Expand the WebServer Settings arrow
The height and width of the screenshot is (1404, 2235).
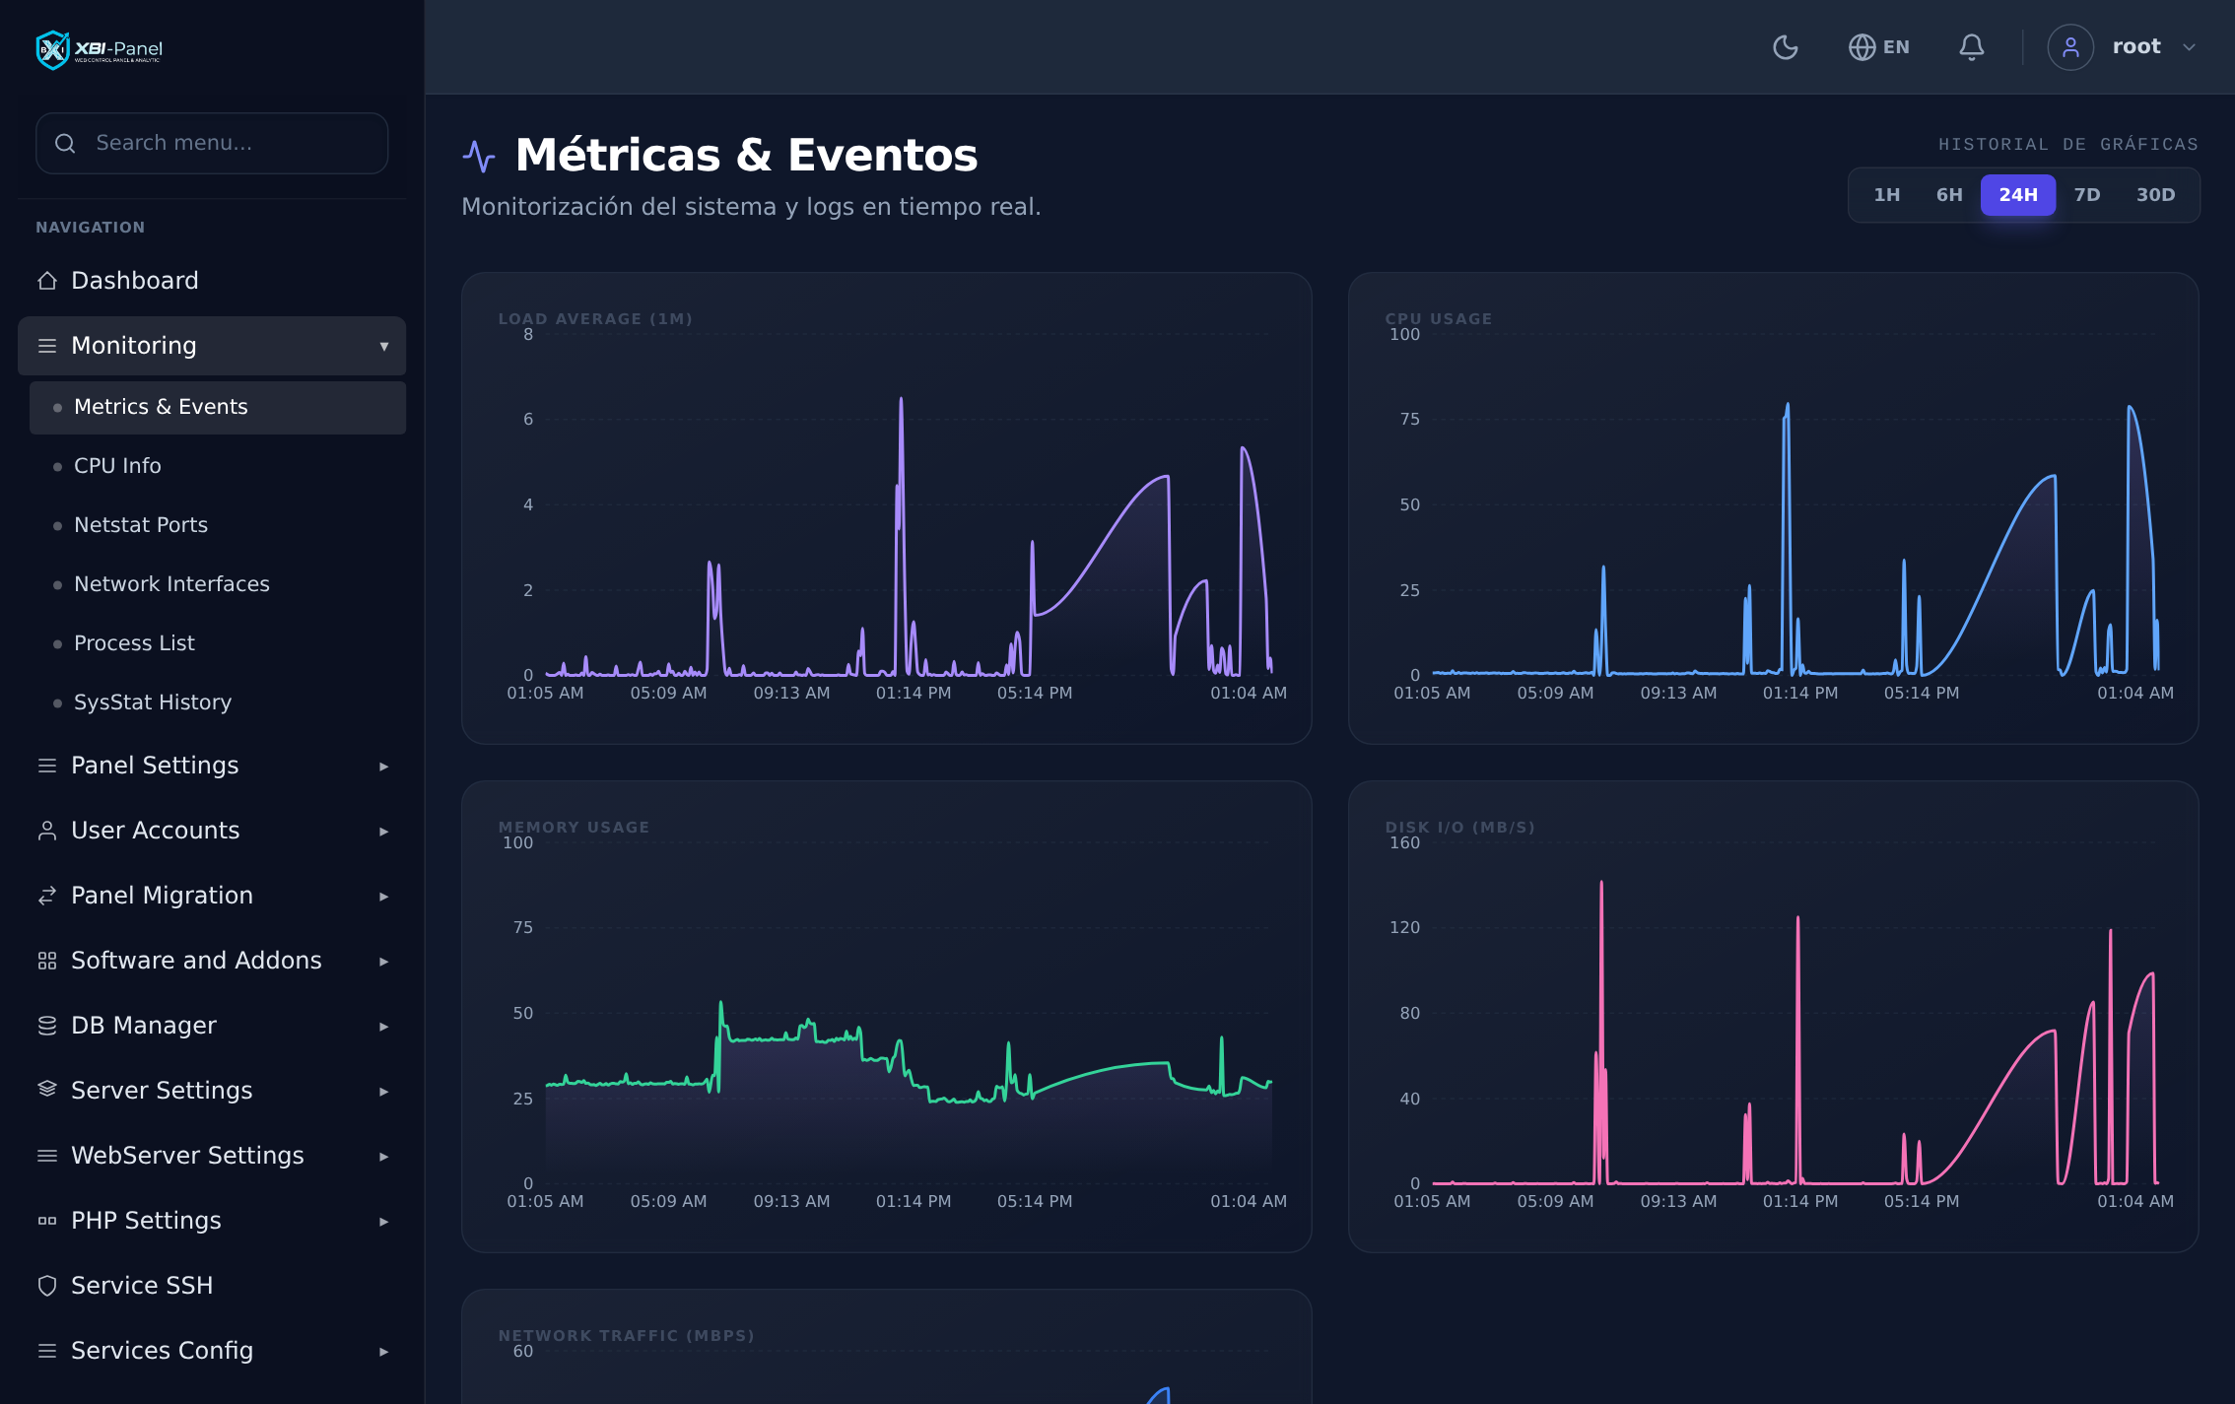pyautogui.click(x=383, y=1157)
